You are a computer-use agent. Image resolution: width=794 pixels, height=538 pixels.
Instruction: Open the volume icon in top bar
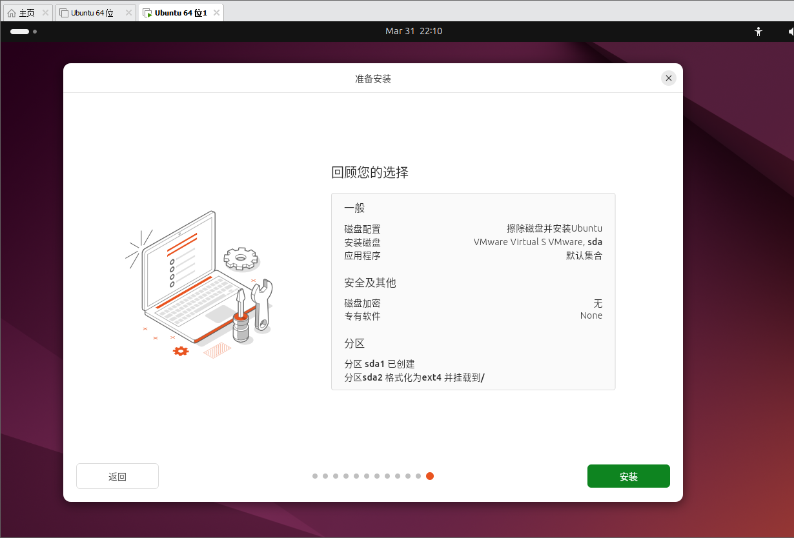[x=790, y=31]
